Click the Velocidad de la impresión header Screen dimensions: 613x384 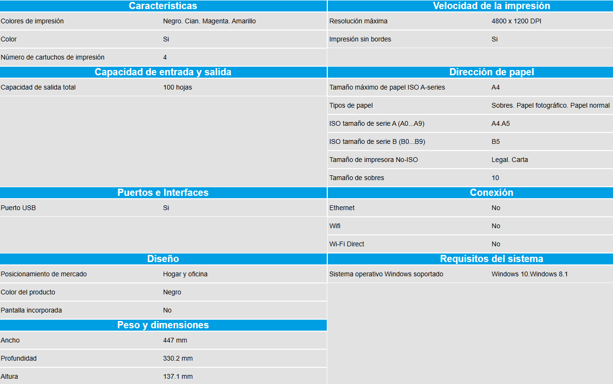click(x=491, y=6)
